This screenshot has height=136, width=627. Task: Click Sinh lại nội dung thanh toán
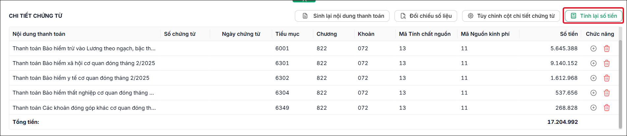click(342, 16)
